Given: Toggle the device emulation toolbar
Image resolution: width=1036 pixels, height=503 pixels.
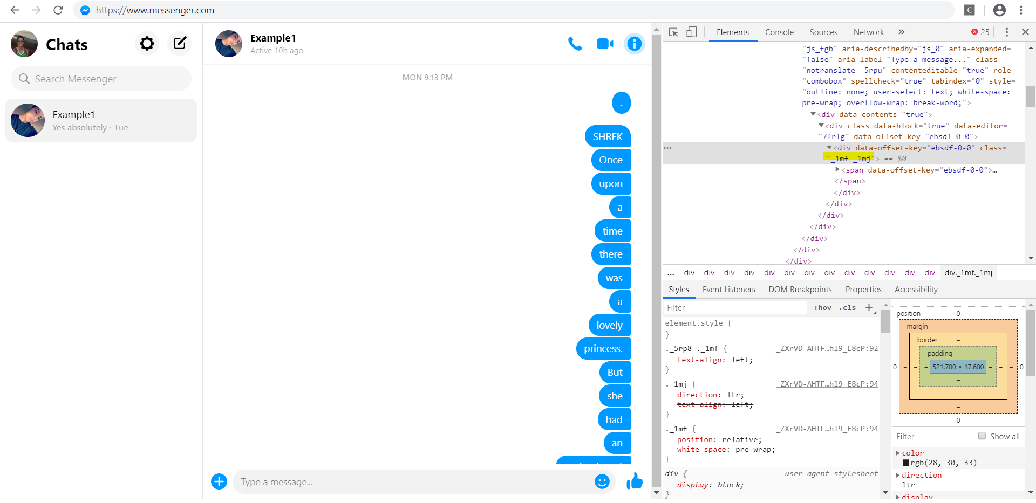Looking at the screenshot, I should tap(692, 32).
